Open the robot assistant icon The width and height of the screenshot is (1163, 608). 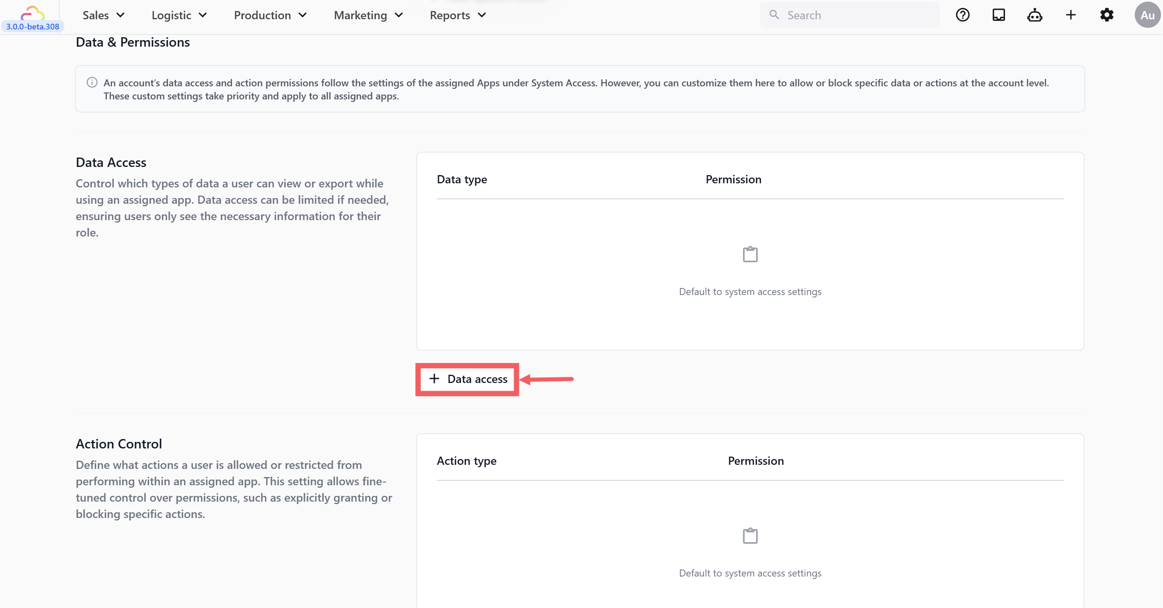tap(1034, 16)
